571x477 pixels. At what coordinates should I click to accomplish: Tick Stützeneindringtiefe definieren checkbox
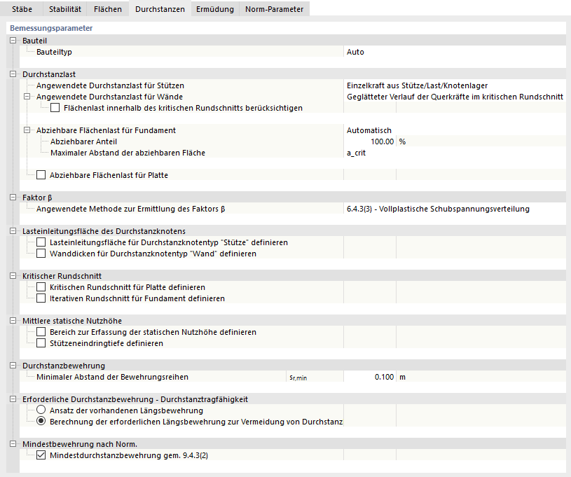[41, 343]
